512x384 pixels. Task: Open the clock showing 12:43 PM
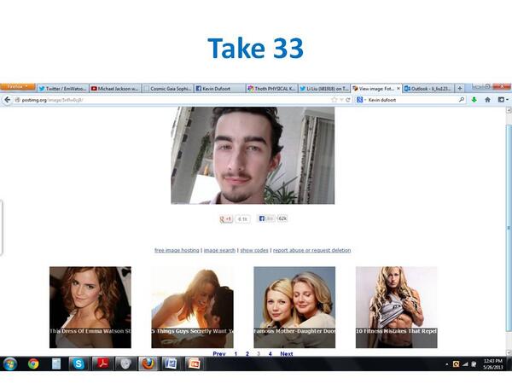point(493,364)
